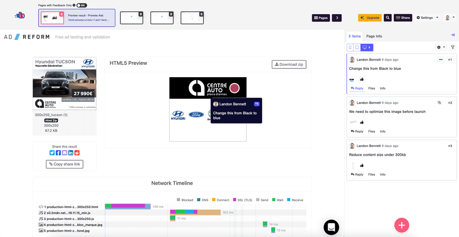Viewport: 459px width, 237px height.
Task: Open the Pages grid button
Action: 321,18
